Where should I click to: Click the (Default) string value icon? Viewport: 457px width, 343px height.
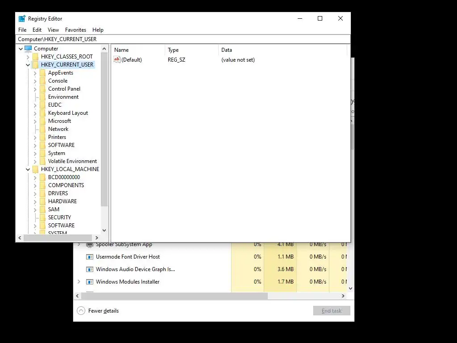coord(116,59)
